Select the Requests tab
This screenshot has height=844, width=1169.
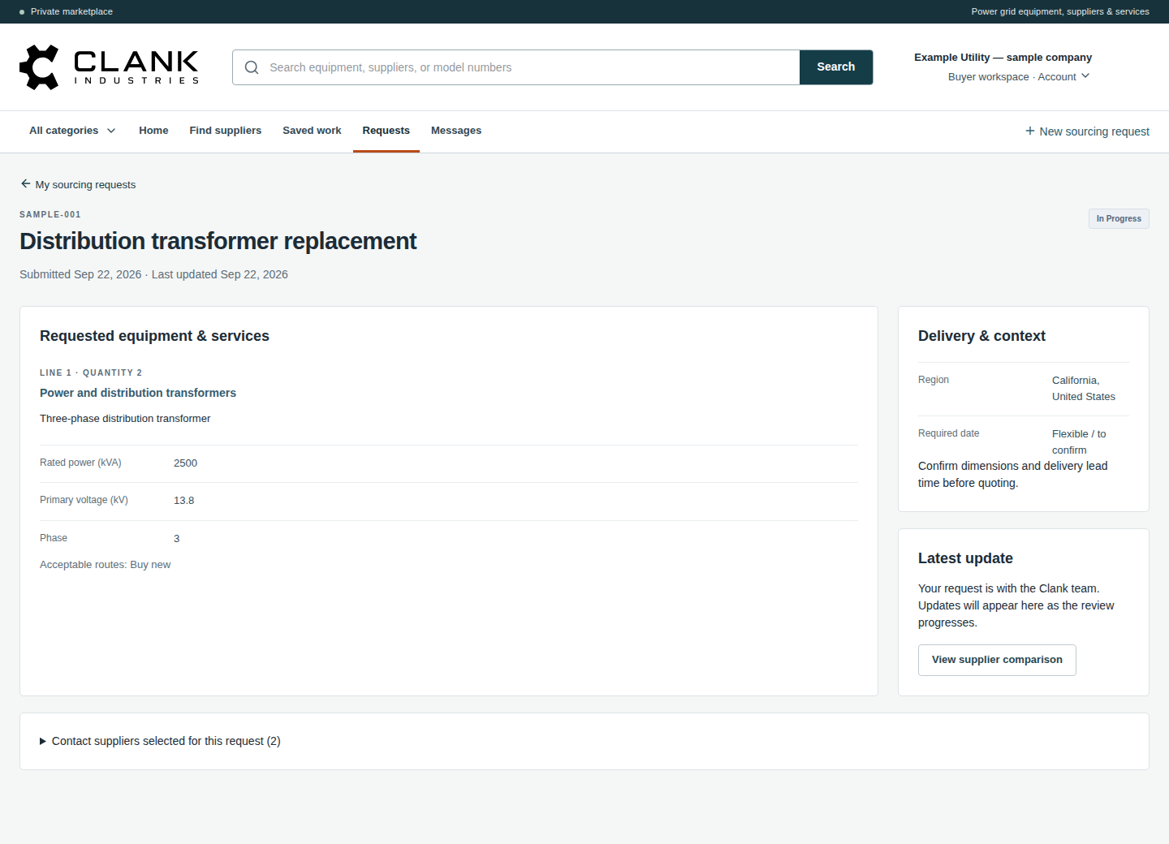[386, 131]
